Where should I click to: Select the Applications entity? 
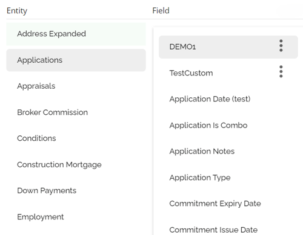coord(76,60)
